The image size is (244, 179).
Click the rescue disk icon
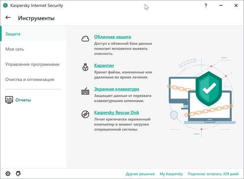coord(85,114)
